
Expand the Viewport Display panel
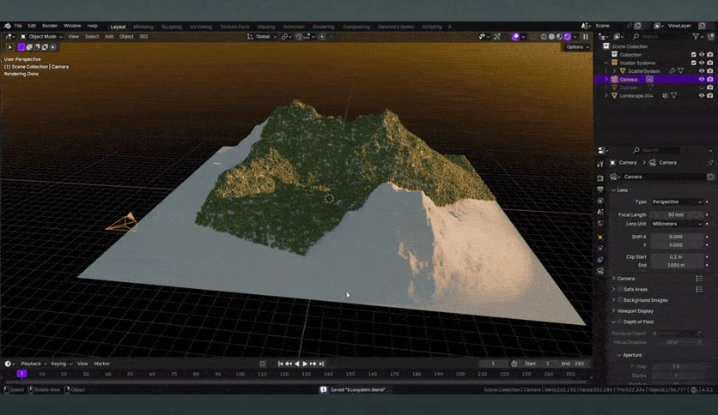click(614, 311)
